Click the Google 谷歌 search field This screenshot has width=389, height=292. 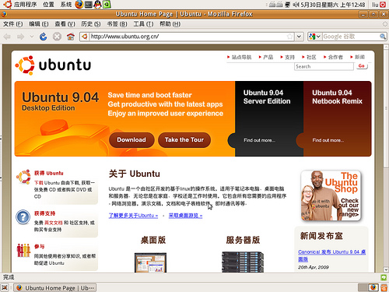pos(351,37)
